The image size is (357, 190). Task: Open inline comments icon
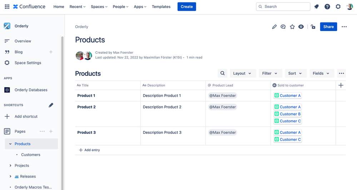tap(283, 27)
